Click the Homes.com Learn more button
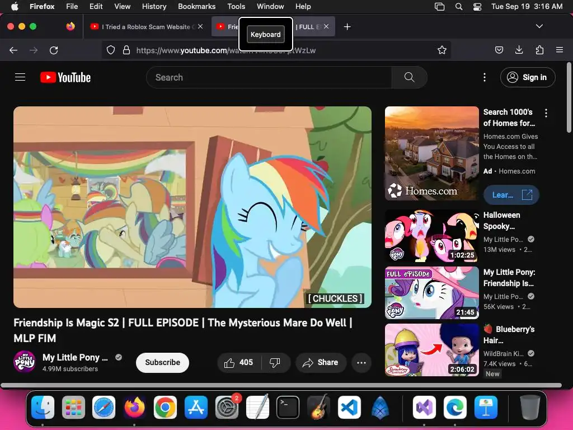This screenshot has height=430, width=573. [x=511, y=195]
